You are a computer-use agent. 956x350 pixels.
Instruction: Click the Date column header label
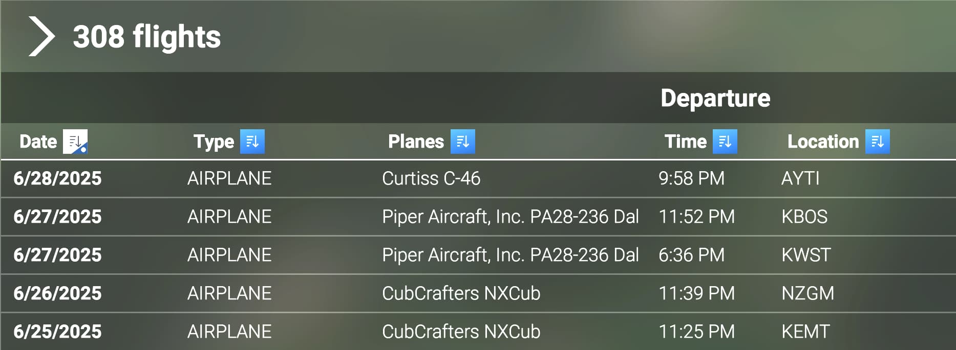[x=38, y=142]
